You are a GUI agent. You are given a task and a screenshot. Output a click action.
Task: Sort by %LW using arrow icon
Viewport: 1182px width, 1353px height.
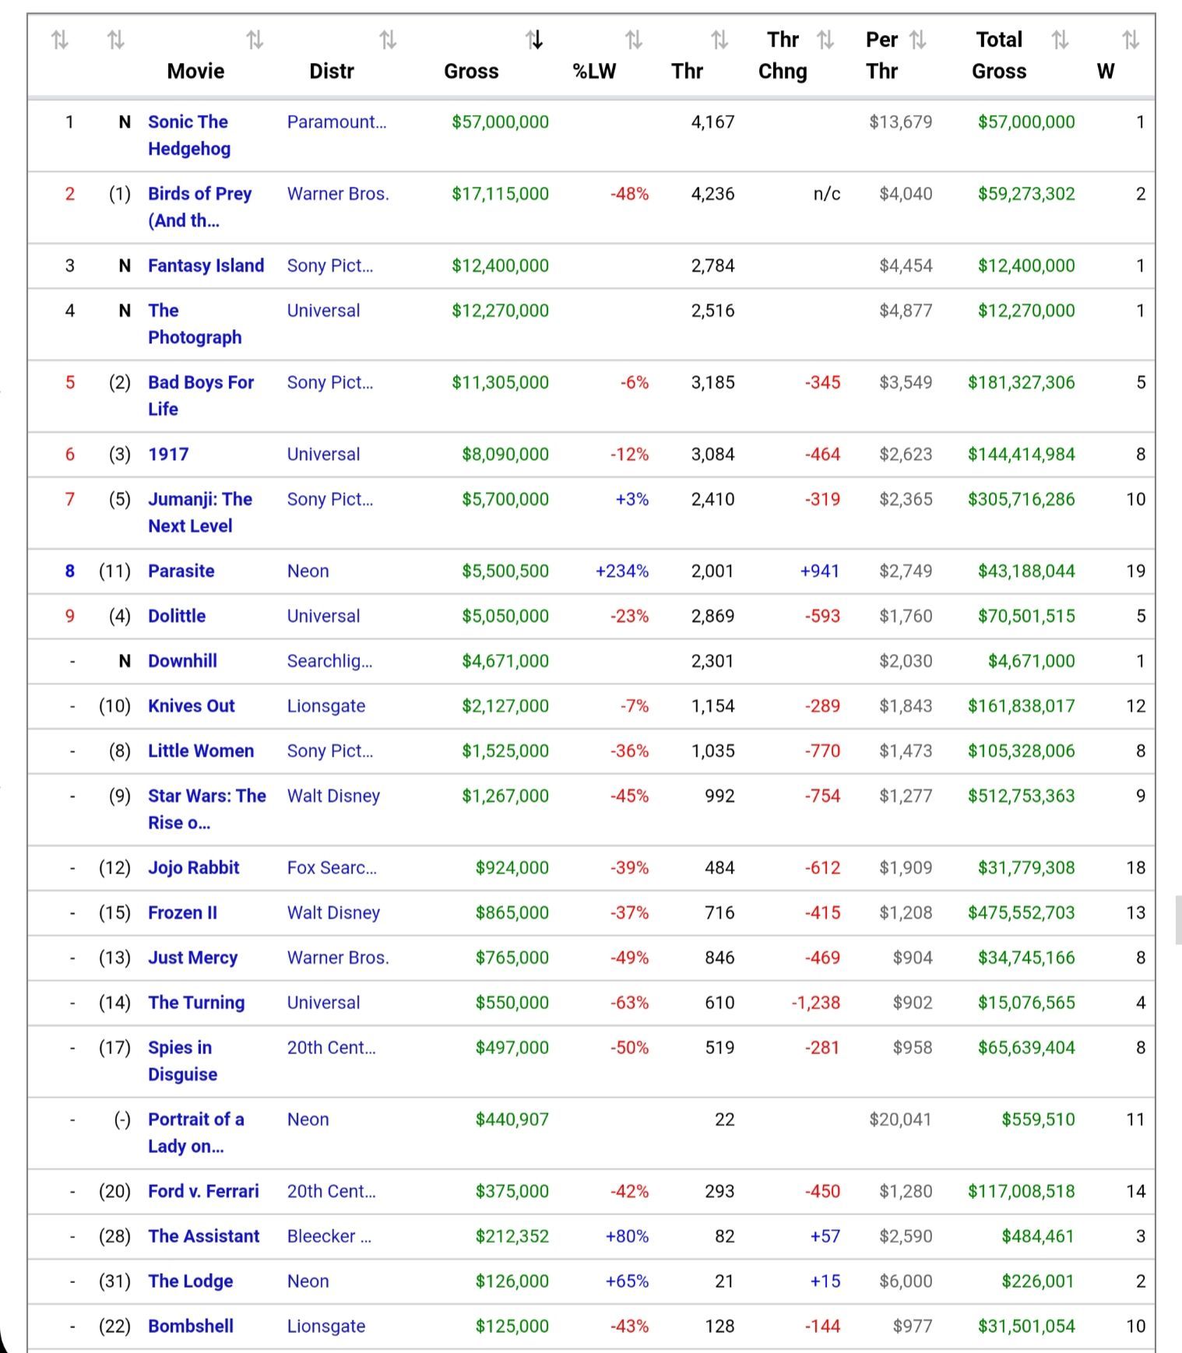coord(634,39)
